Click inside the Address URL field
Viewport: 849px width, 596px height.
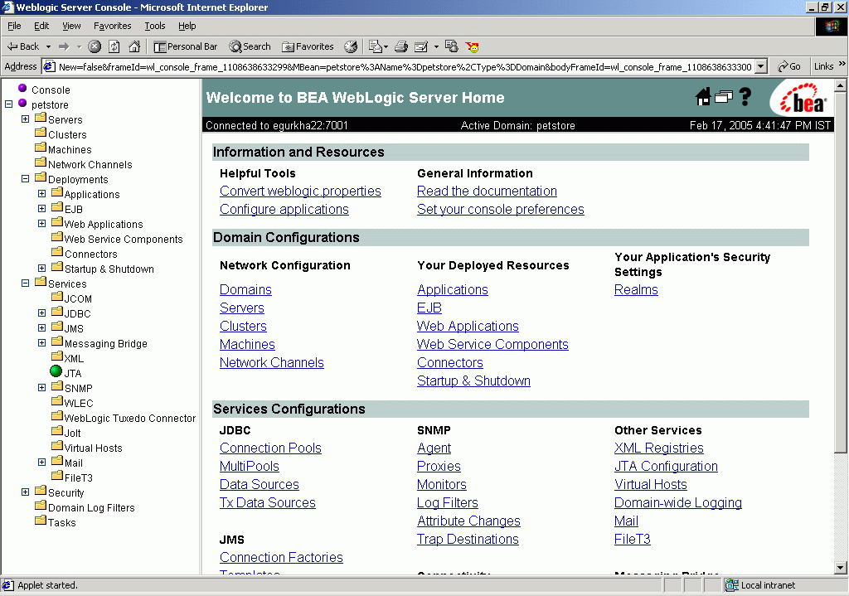[405, 66]
